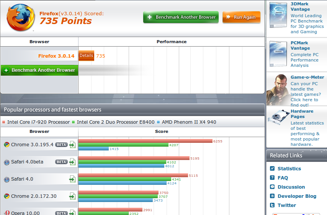Viewport: 327px width, 215px height.
Task: Click the 3DMark Vantage box thumbnail
Action: (278, 15)
